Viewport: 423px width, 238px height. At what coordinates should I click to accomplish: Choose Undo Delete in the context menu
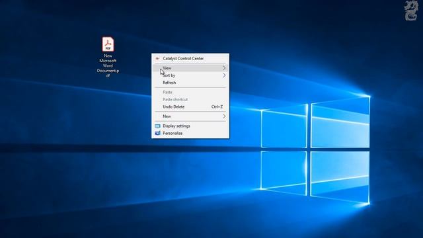[190, 106]
